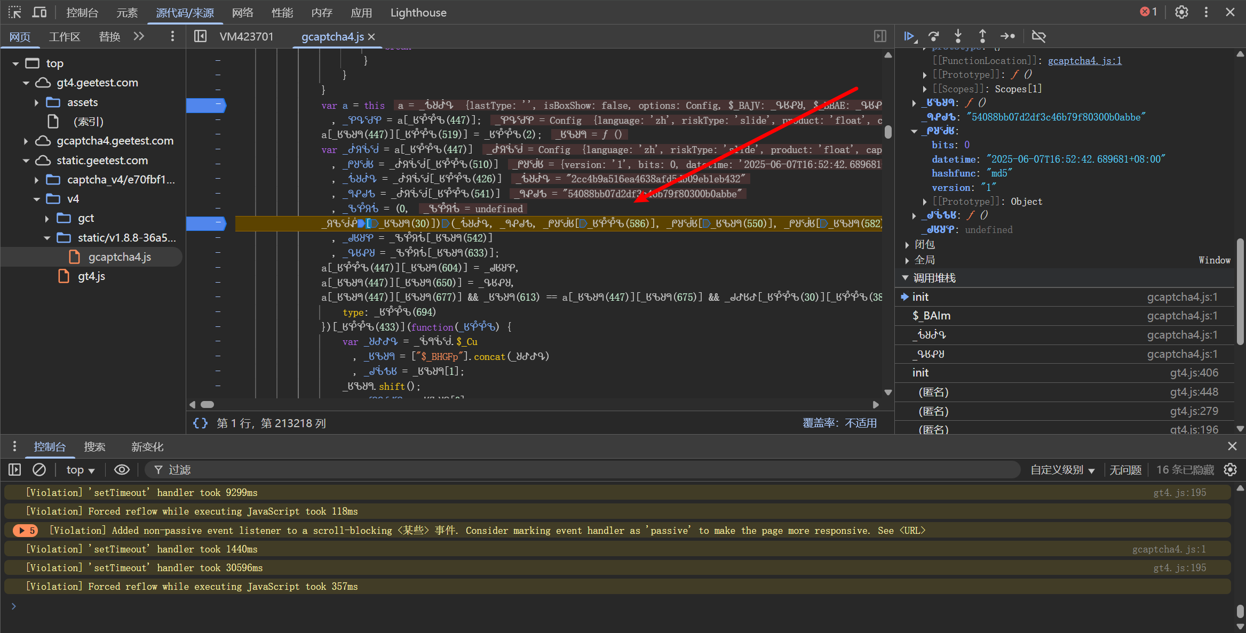Open the Lighthouse tab
Image resolution: width=1246 pixels, height=633 pixels.
point(418,12)
